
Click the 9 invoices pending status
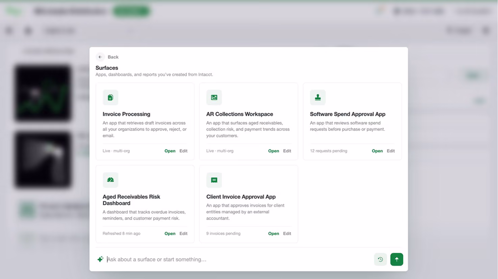[x=223, y=233]
